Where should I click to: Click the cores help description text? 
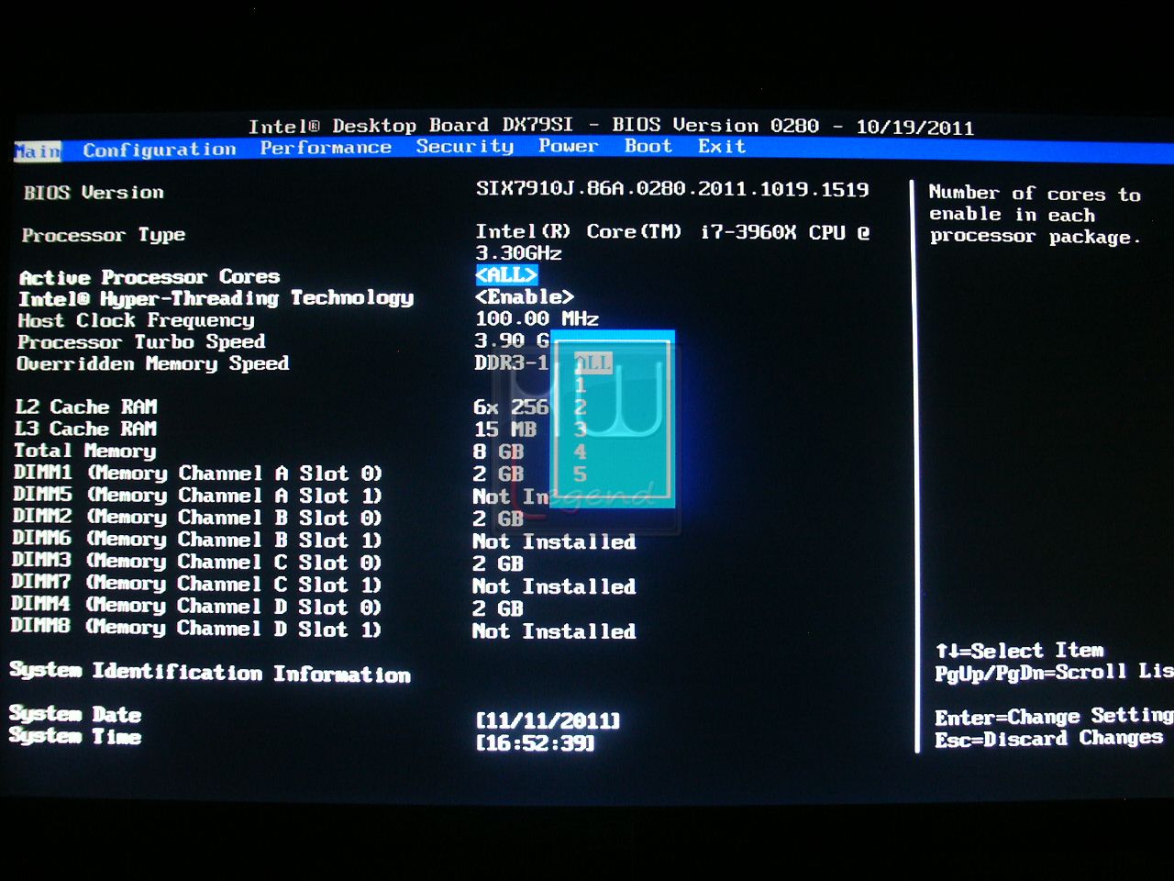coord(1036,215)
